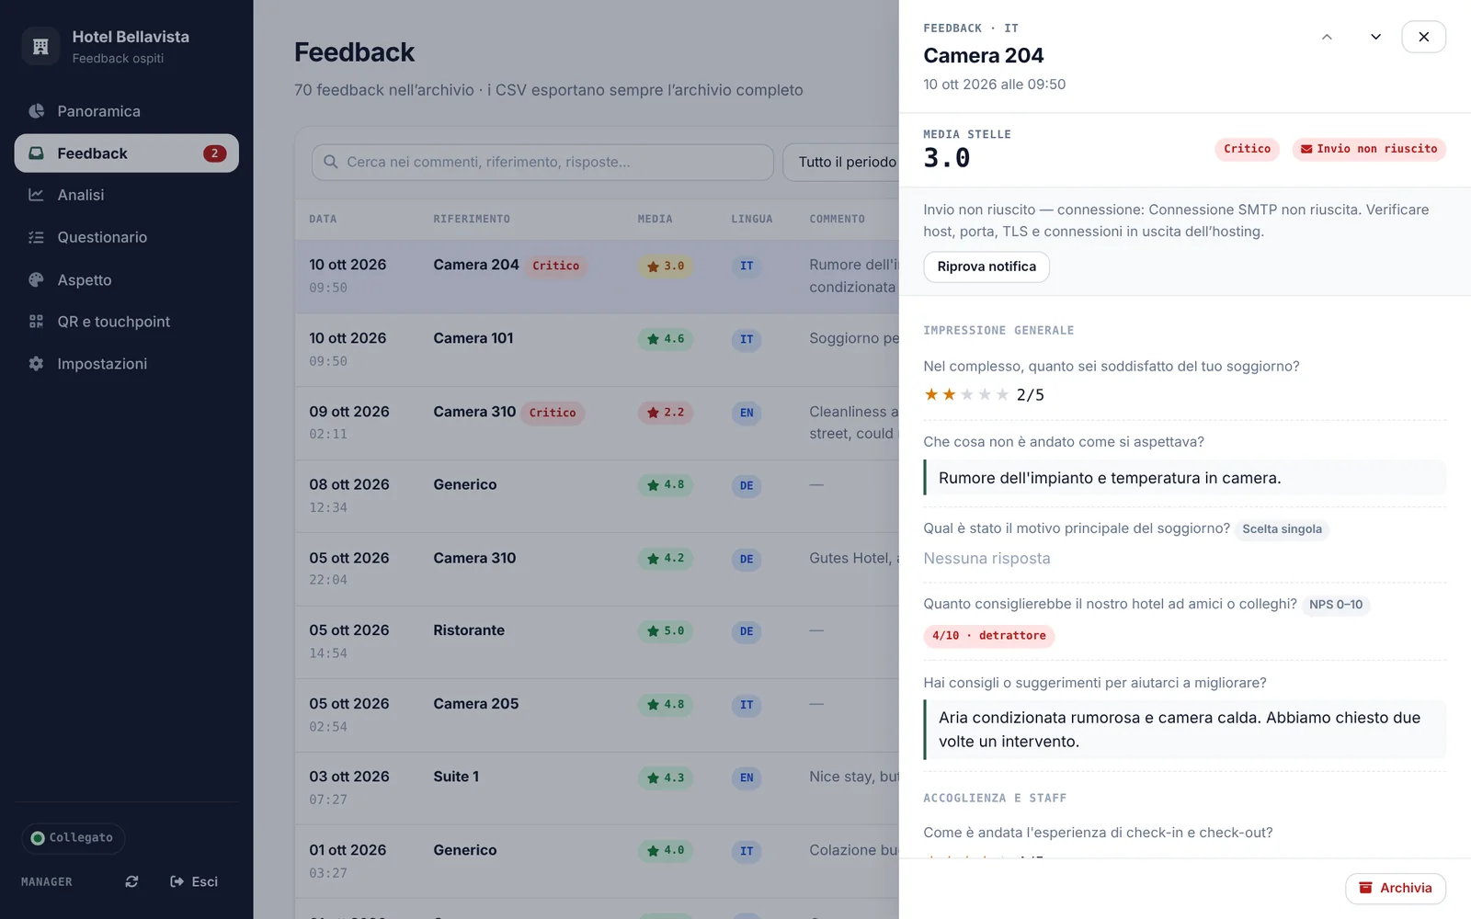Open the Tutto il periodo dropdown

pos(841,162)
